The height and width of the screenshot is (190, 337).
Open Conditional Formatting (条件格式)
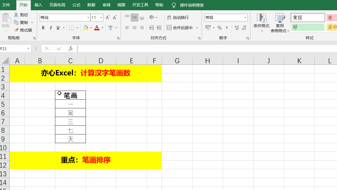coord(261,23)
